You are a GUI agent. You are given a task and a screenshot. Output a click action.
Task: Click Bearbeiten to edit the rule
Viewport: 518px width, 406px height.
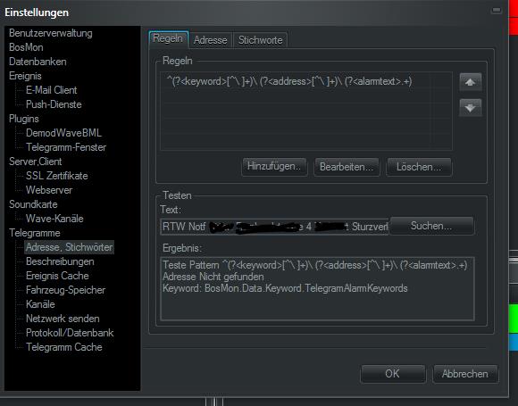[347, 167]
